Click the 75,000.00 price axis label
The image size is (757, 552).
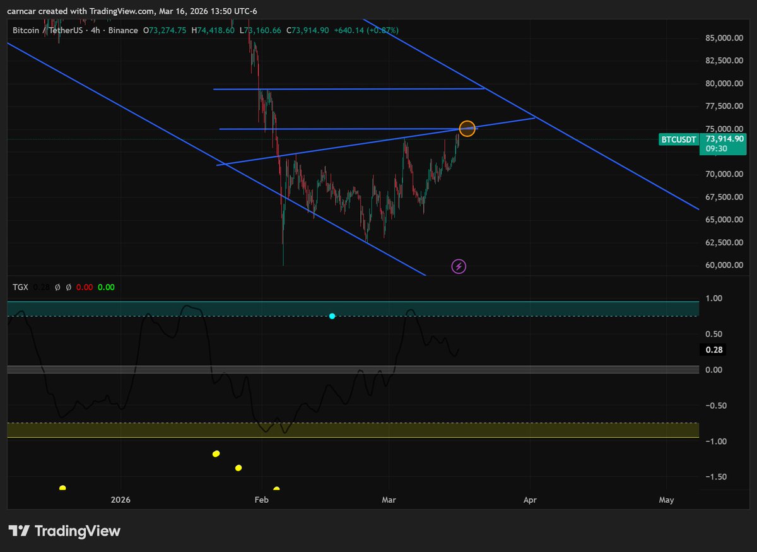[725, 129]
